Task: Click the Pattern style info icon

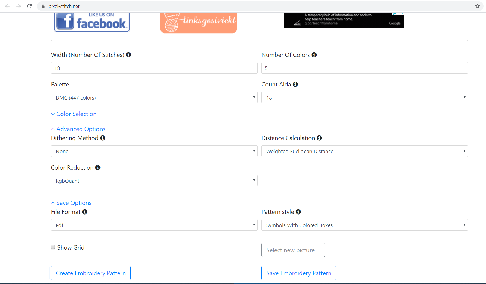Action: coord(298,212)
